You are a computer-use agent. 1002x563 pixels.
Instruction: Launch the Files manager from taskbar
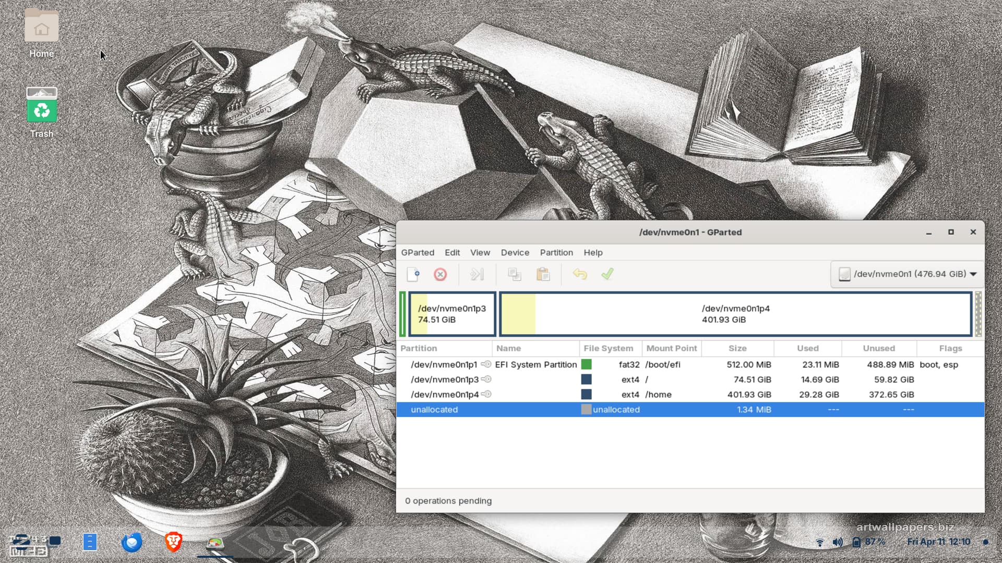[90, 543]
